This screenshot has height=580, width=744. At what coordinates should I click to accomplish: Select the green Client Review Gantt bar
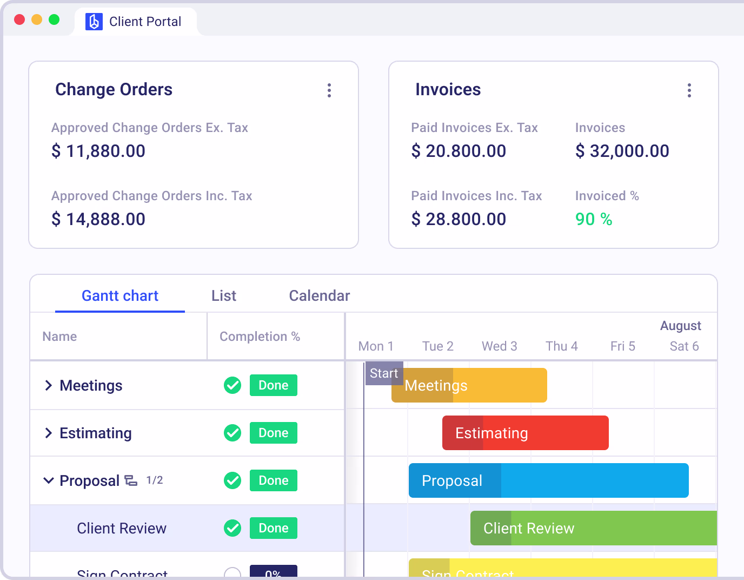click(x=594, y=528)
